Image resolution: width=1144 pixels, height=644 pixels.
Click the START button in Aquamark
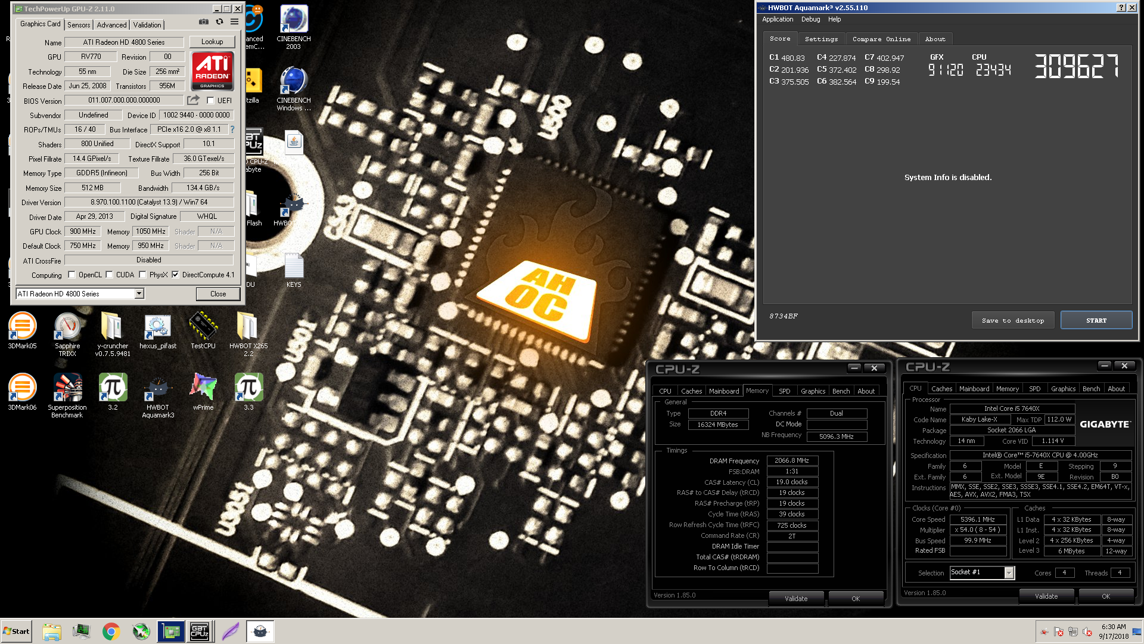click(1096, 320)
